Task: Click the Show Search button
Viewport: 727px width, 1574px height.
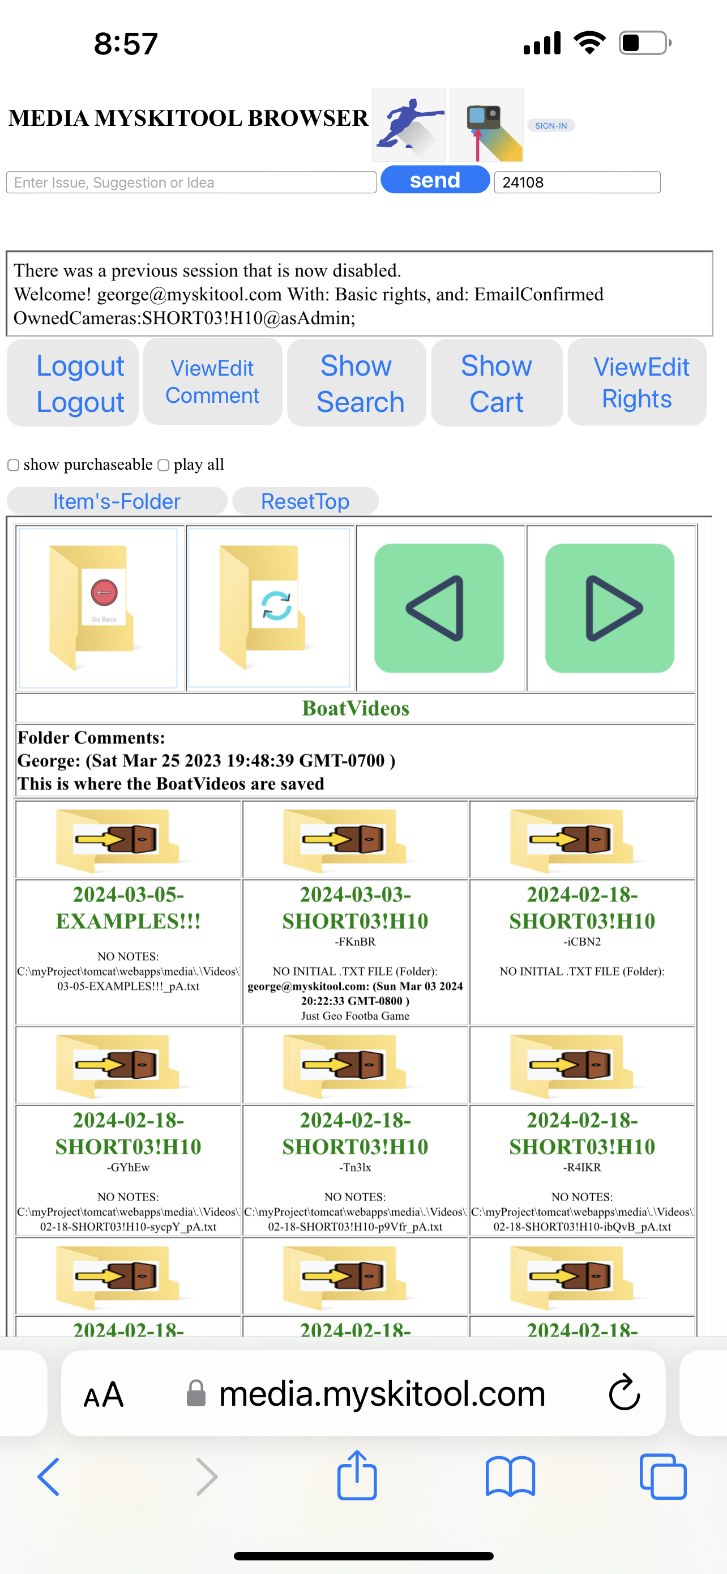Action: (x=357, y=383)
